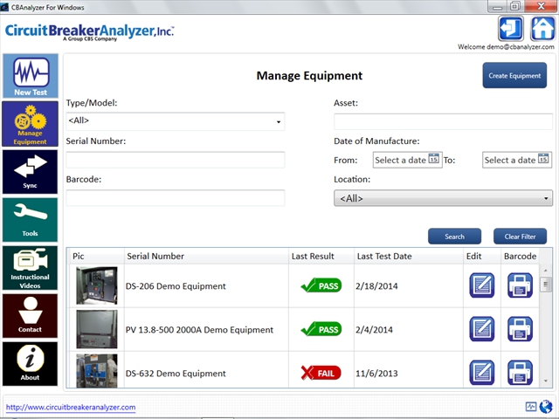Screen dimensions: 559x419
Task: Print barcode for DS-632 Demo Equipment
Action: [x=520, y=373]
